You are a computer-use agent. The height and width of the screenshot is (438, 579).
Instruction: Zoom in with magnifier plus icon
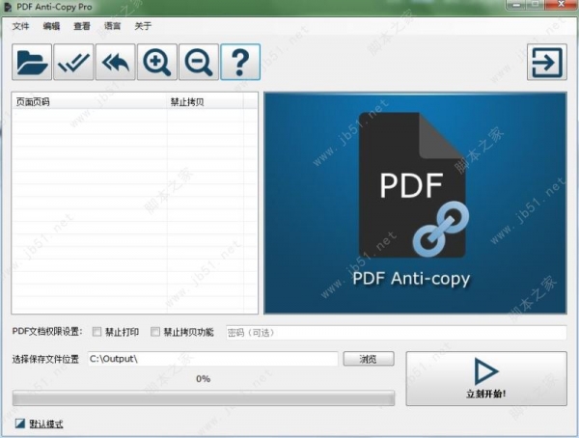[157, 62]
